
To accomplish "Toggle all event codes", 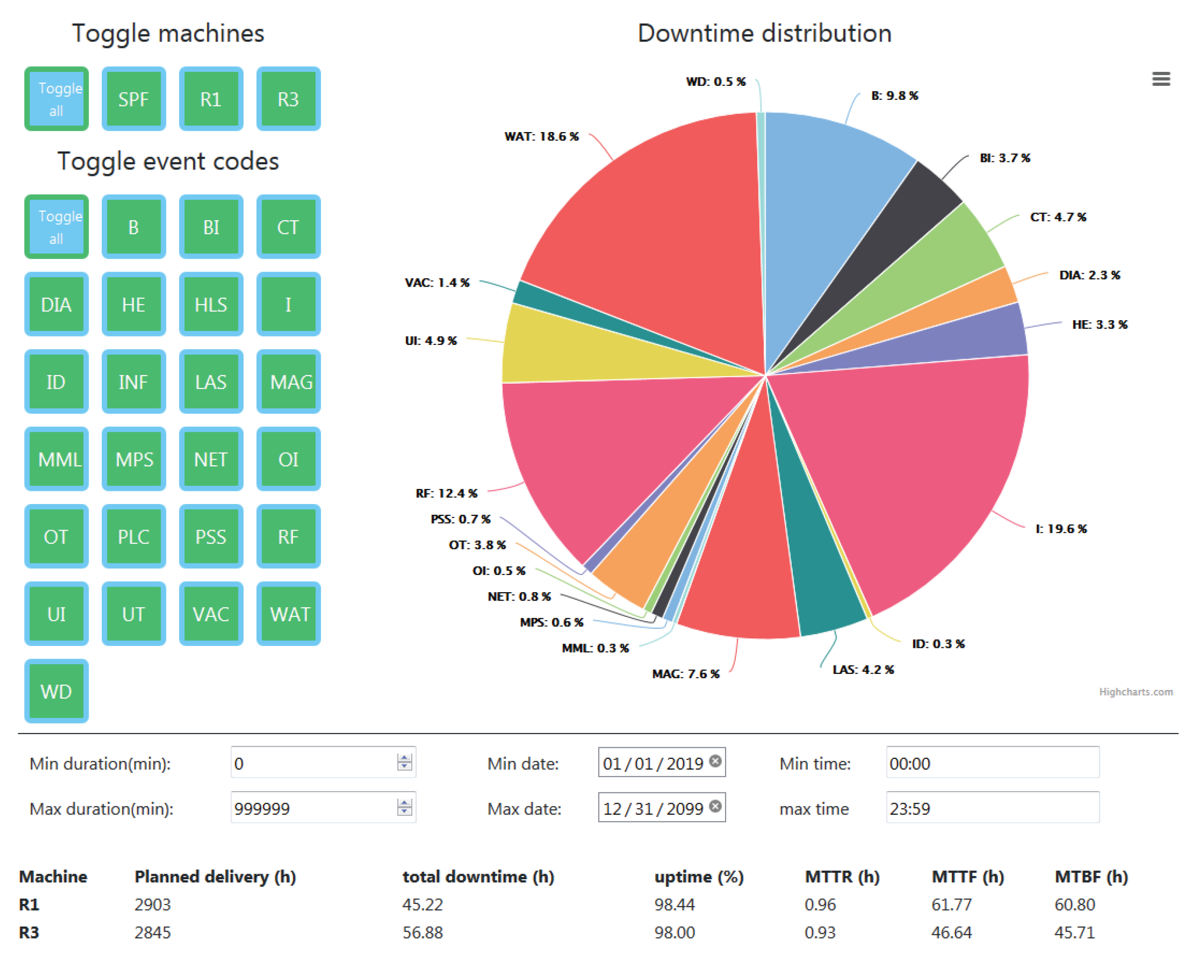I will (56, 227).
